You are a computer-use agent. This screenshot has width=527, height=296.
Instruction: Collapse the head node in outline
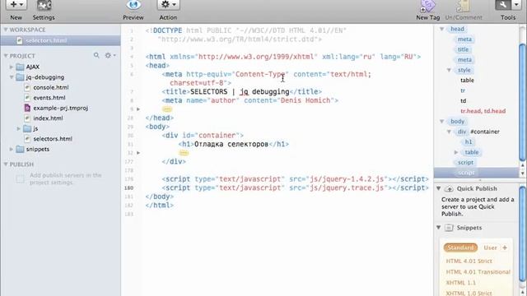(x=442, y=29)
